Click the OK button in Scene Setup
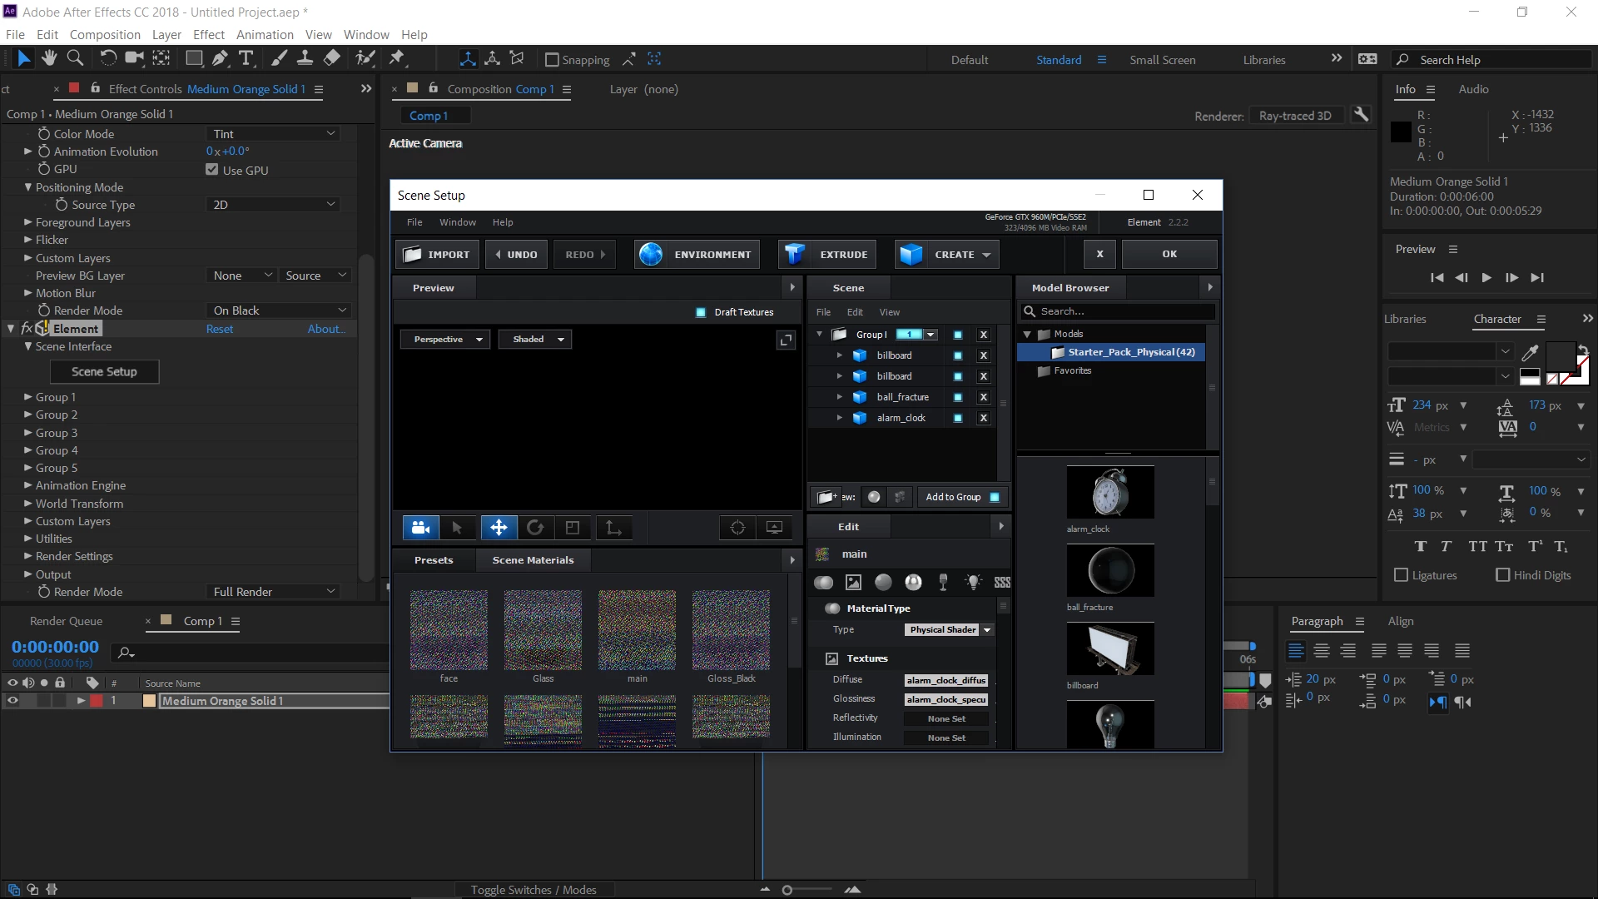Image resolution: width=1598 pixels, height=899 pixels. point(1169,255)
